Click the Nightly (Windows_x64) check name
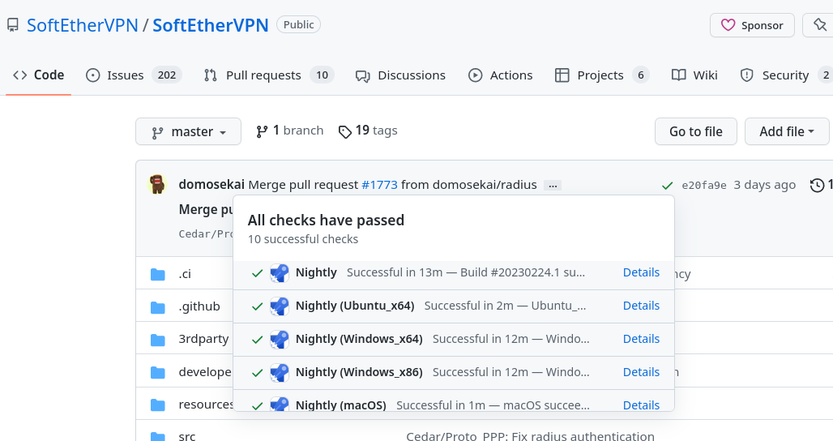The image size is (833, 441). [x=359, y=339]
